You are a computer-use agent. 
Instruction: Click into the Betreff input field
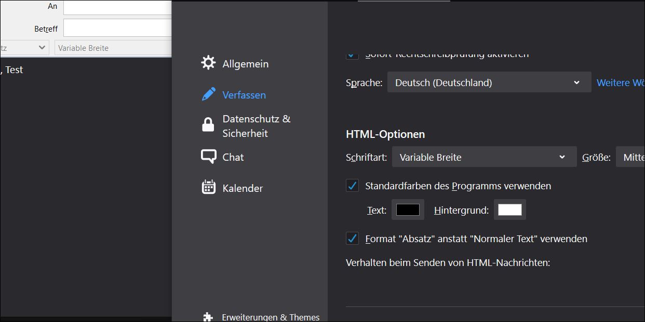coord(117,29)
